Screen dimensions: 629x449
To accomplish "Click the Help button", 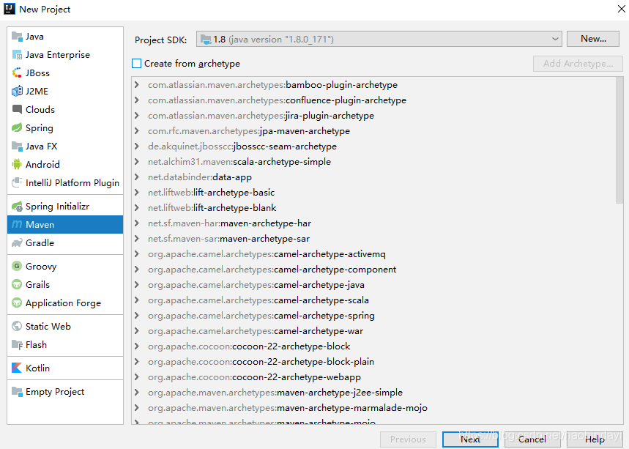I will click(x=595, y=439).
